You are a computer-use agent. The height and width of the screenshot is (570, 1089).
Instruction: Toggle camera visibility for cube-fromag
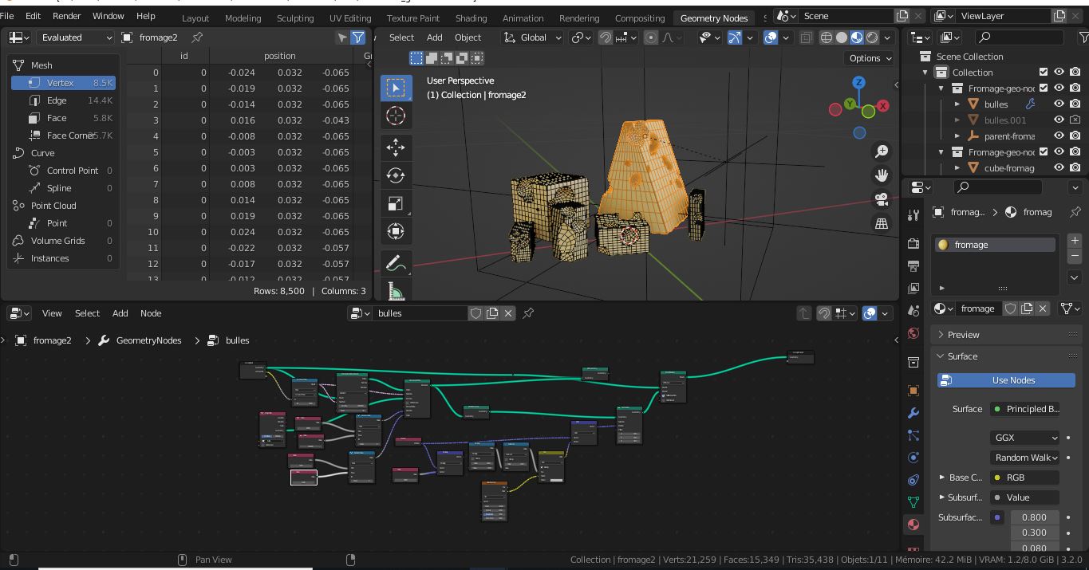pyautogui.click(x=1074, y=167)
